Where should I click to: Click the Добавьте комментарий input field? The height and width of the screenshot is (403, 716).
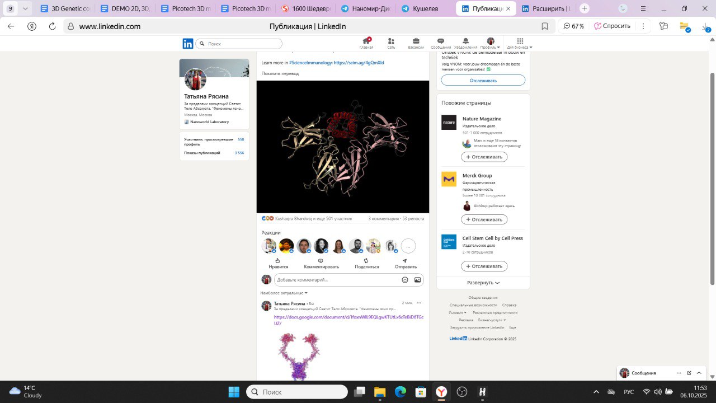(x=336, y=280)
